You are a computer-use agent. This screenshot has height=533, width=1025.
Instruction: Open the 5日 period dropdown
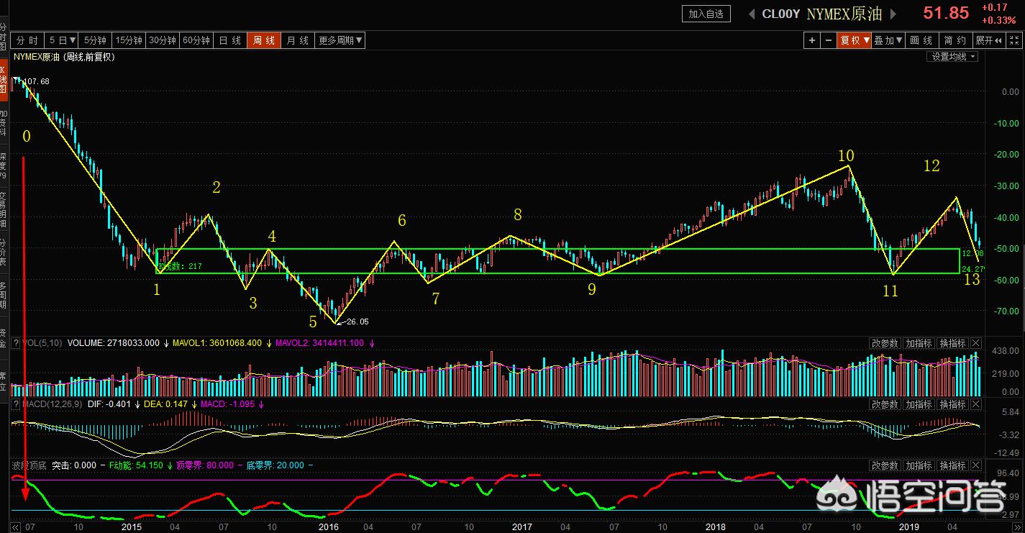click(x=63, y=41)
